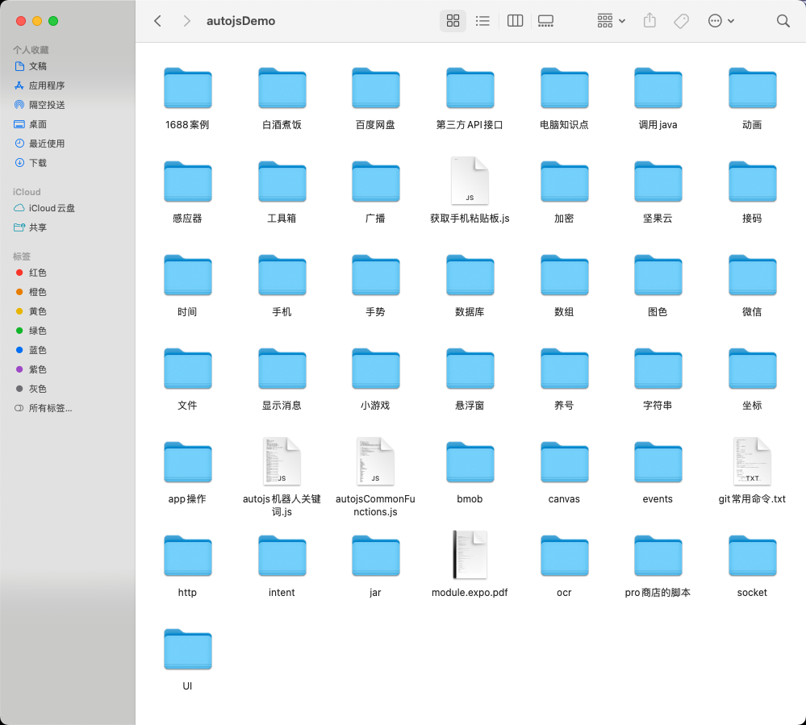Image resolution: width=806 pixels, height=725 pixels.
Task: Expand the more actions ellipsis menu
Action: click(720, 21)
